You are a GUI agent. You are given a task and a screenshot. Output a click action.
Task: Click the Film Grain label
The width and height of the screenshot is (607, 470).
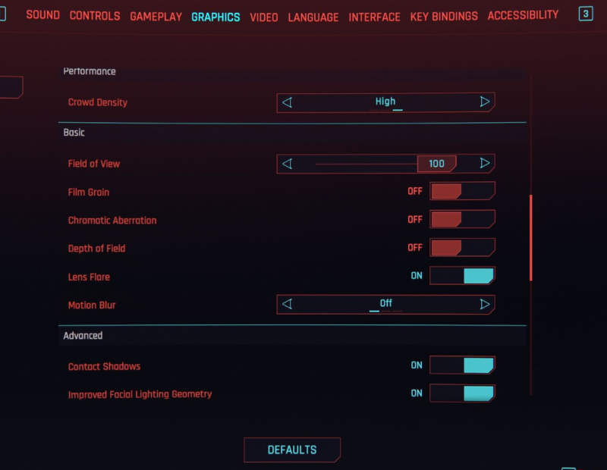89,193
